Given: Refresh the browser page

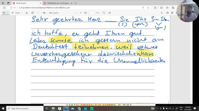Looking at the screenshot, I should (4, 8).
